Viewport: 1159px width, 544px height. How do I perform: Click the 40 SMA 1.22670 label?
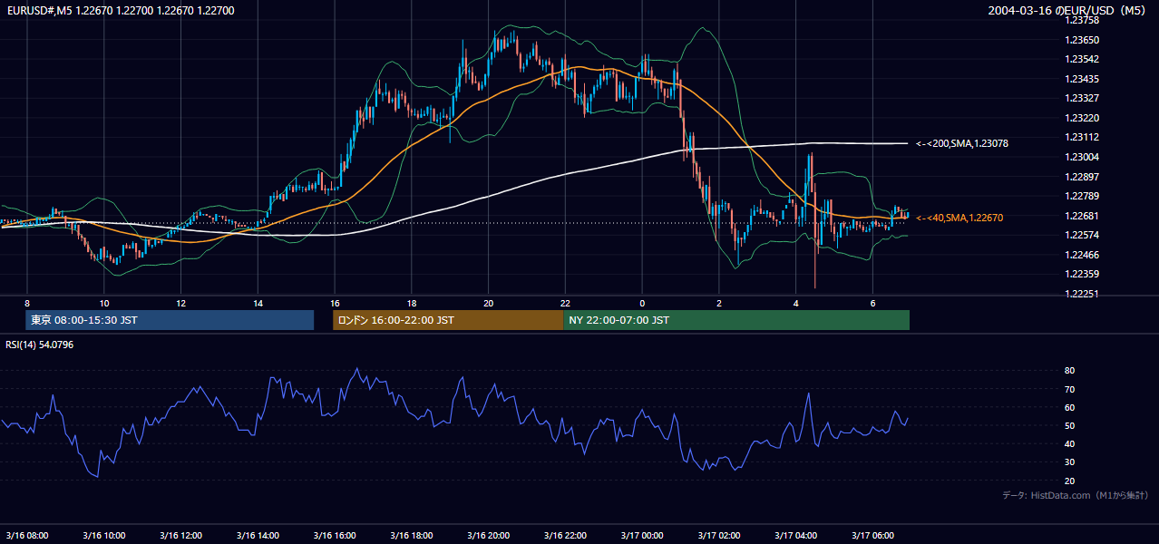click(959, 218)
